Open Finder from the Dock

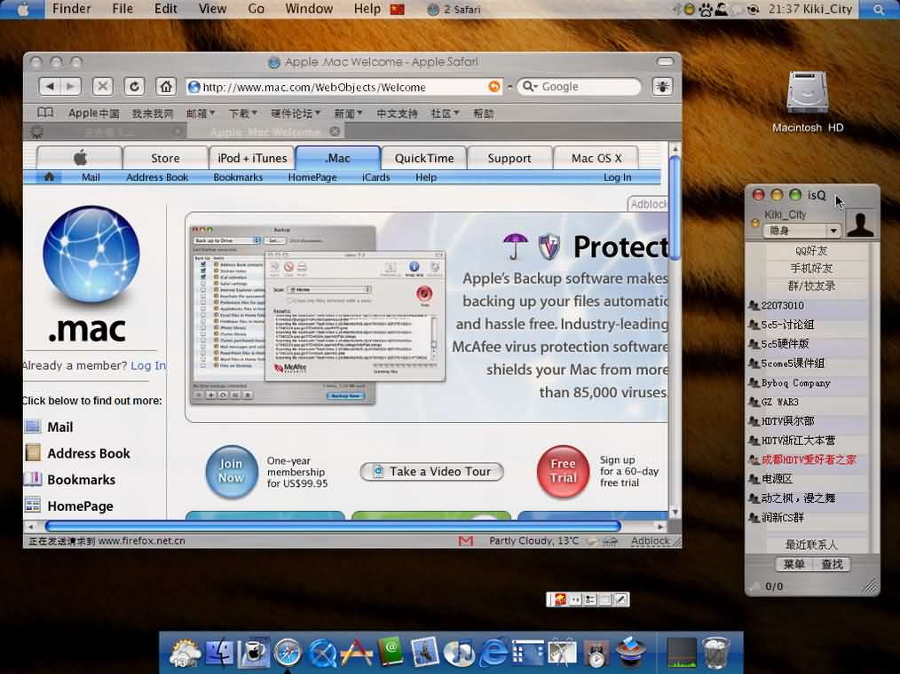219,652
